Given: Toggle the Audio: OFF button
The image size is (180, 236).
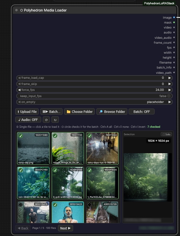Looking at the screenshot, I should coord(28,120).
